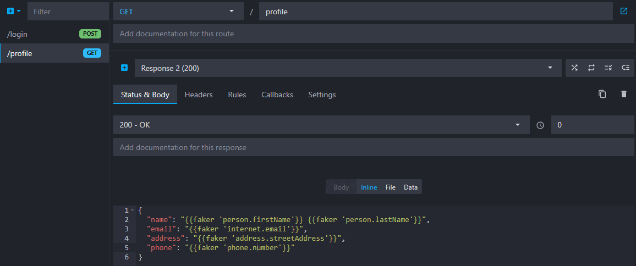The image size is (636, 266).
Task: Enable sequential response mode
Action: (591, 68)
